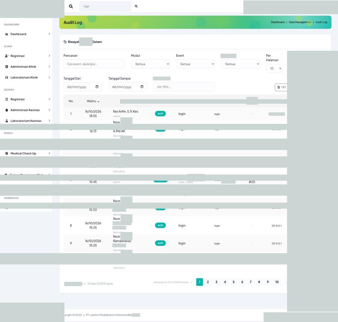Open Tanggal Sampai calendar picker icon

tap(142, 87)
